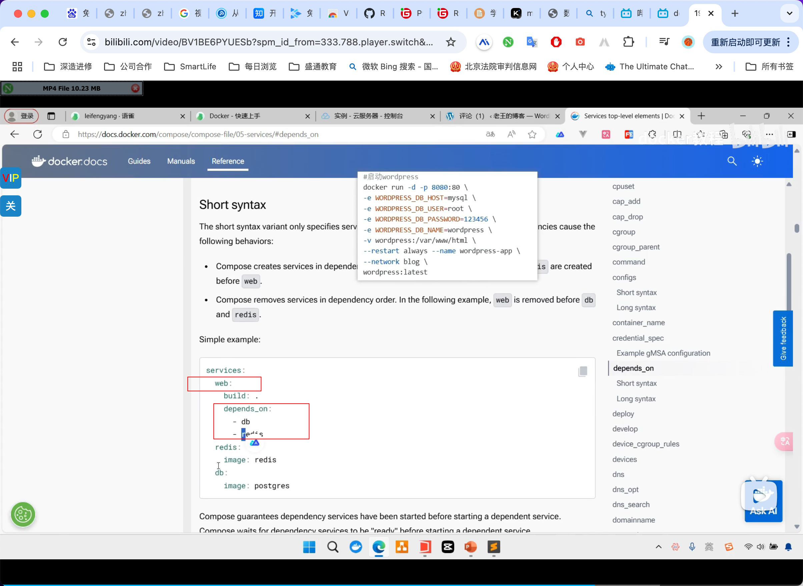Open the Guides menu in Docker docs
This screenshot has height=586, width=803.
(139, 161)
